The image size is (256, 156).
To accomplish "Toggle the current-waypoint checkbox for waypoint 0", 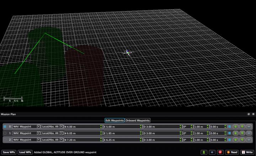I will click(5, 127).
